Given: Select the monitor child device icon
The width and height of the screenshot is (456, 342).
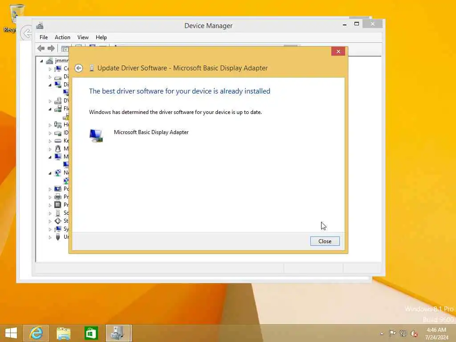Looking at the screenshot, I should pos(66,165).
